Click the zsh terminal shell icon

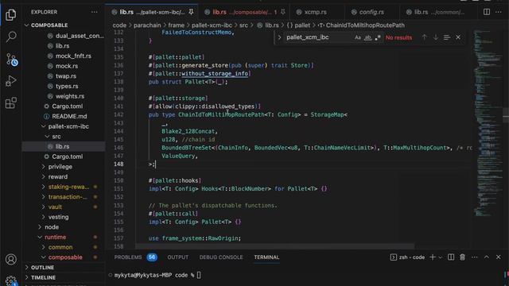pyautogui.click(x=393, y=257)
